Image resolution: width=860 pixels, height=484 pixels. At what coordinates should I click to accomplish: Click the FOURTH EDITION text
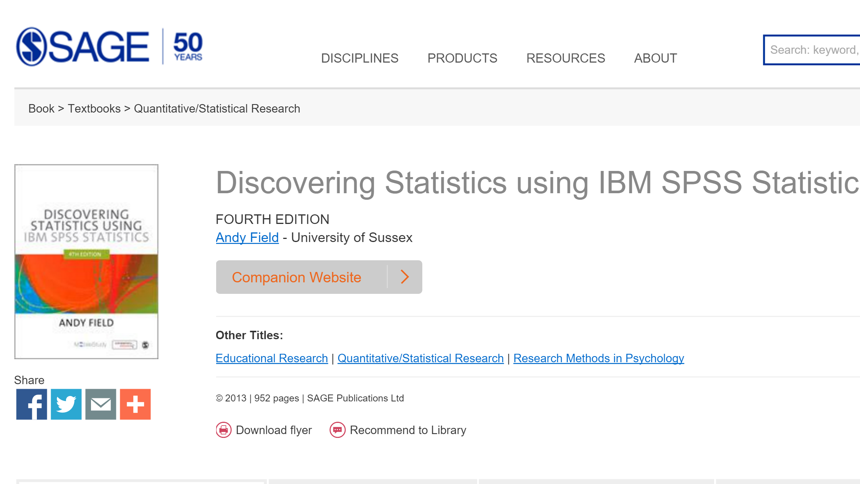(273, 219)
